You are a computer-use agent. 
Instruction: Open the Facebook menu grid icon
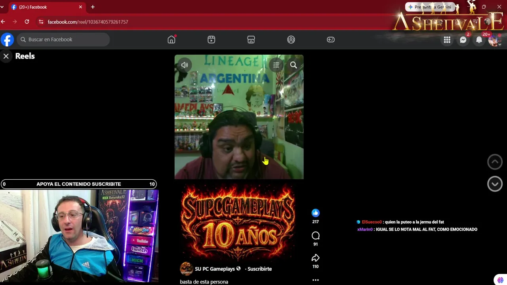[447, 40]
